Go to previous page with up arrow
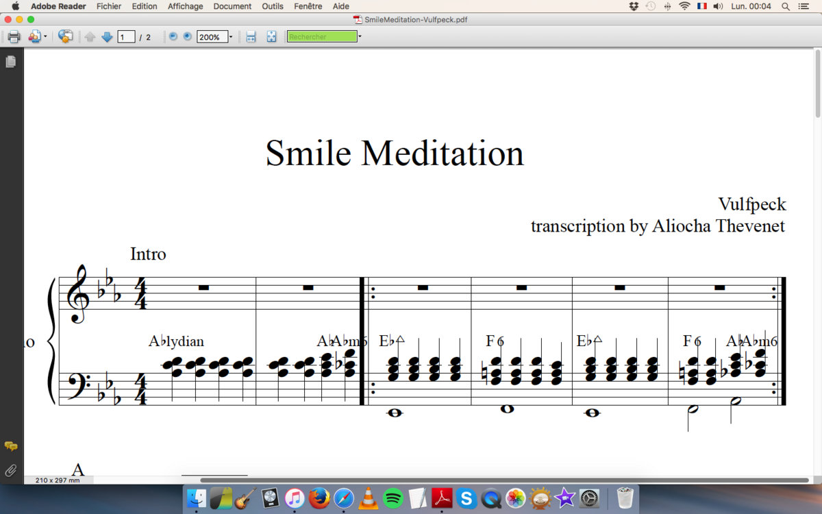822x514 pixels. coord(90,37)
